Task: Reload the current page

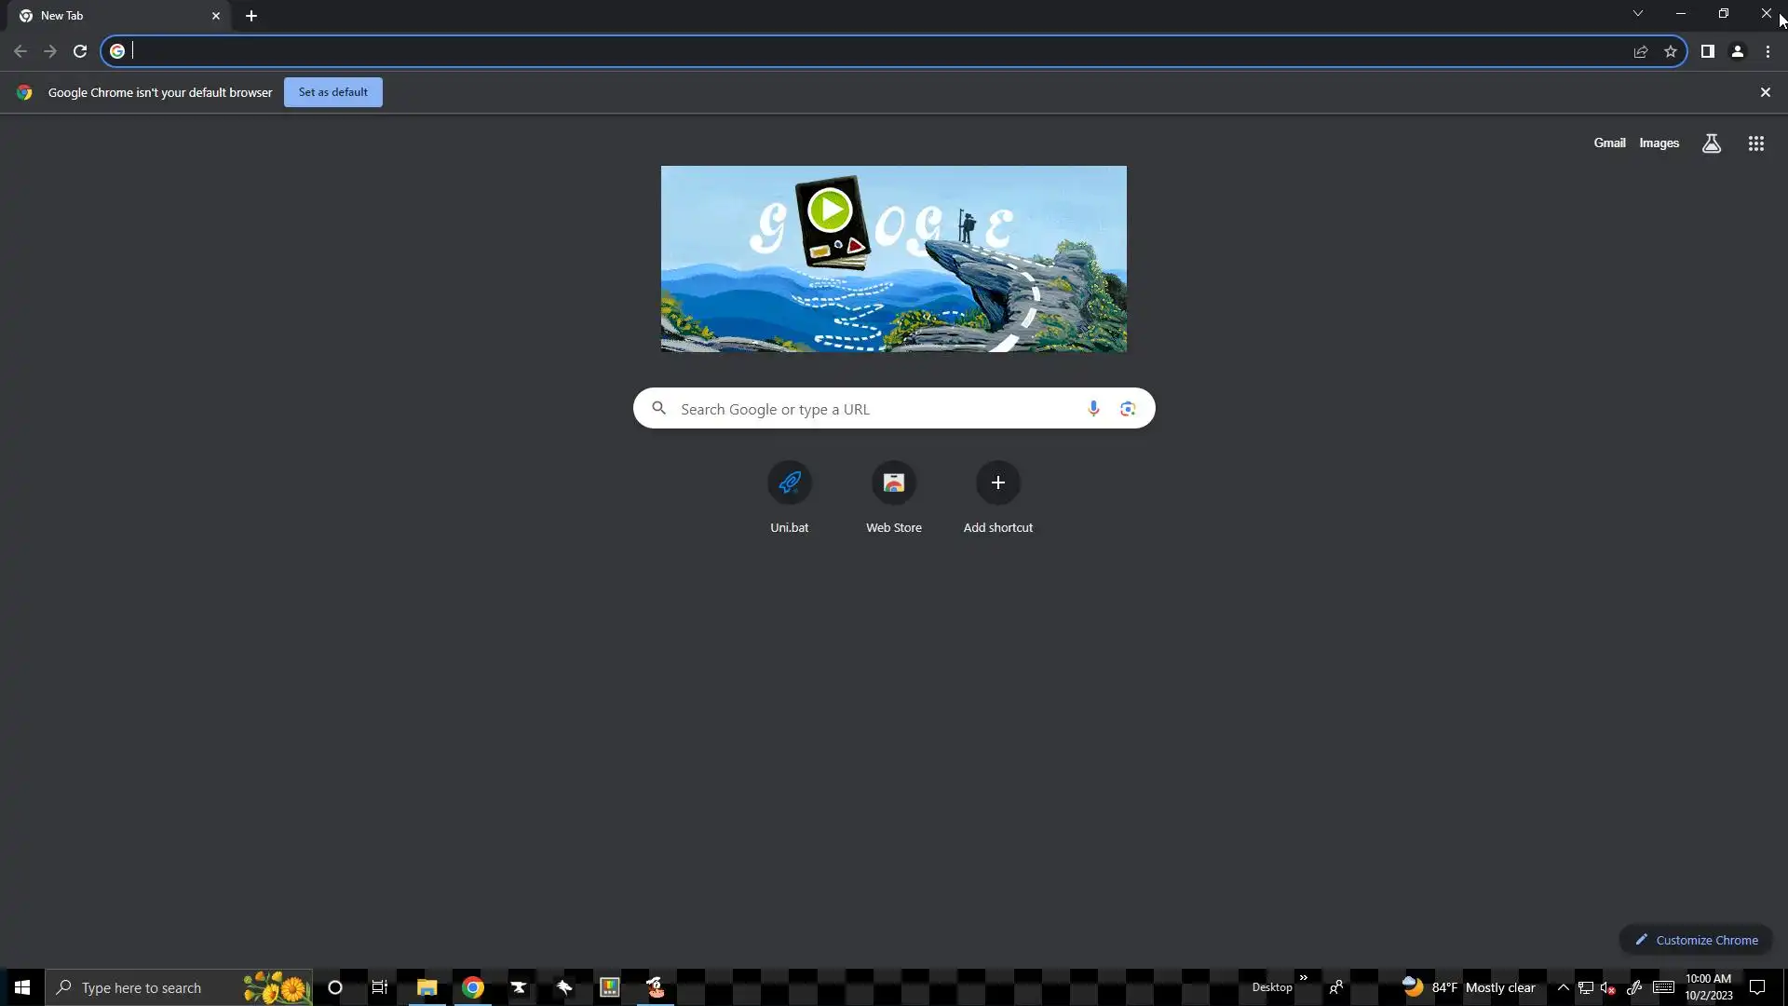Action: pos(80,52)
